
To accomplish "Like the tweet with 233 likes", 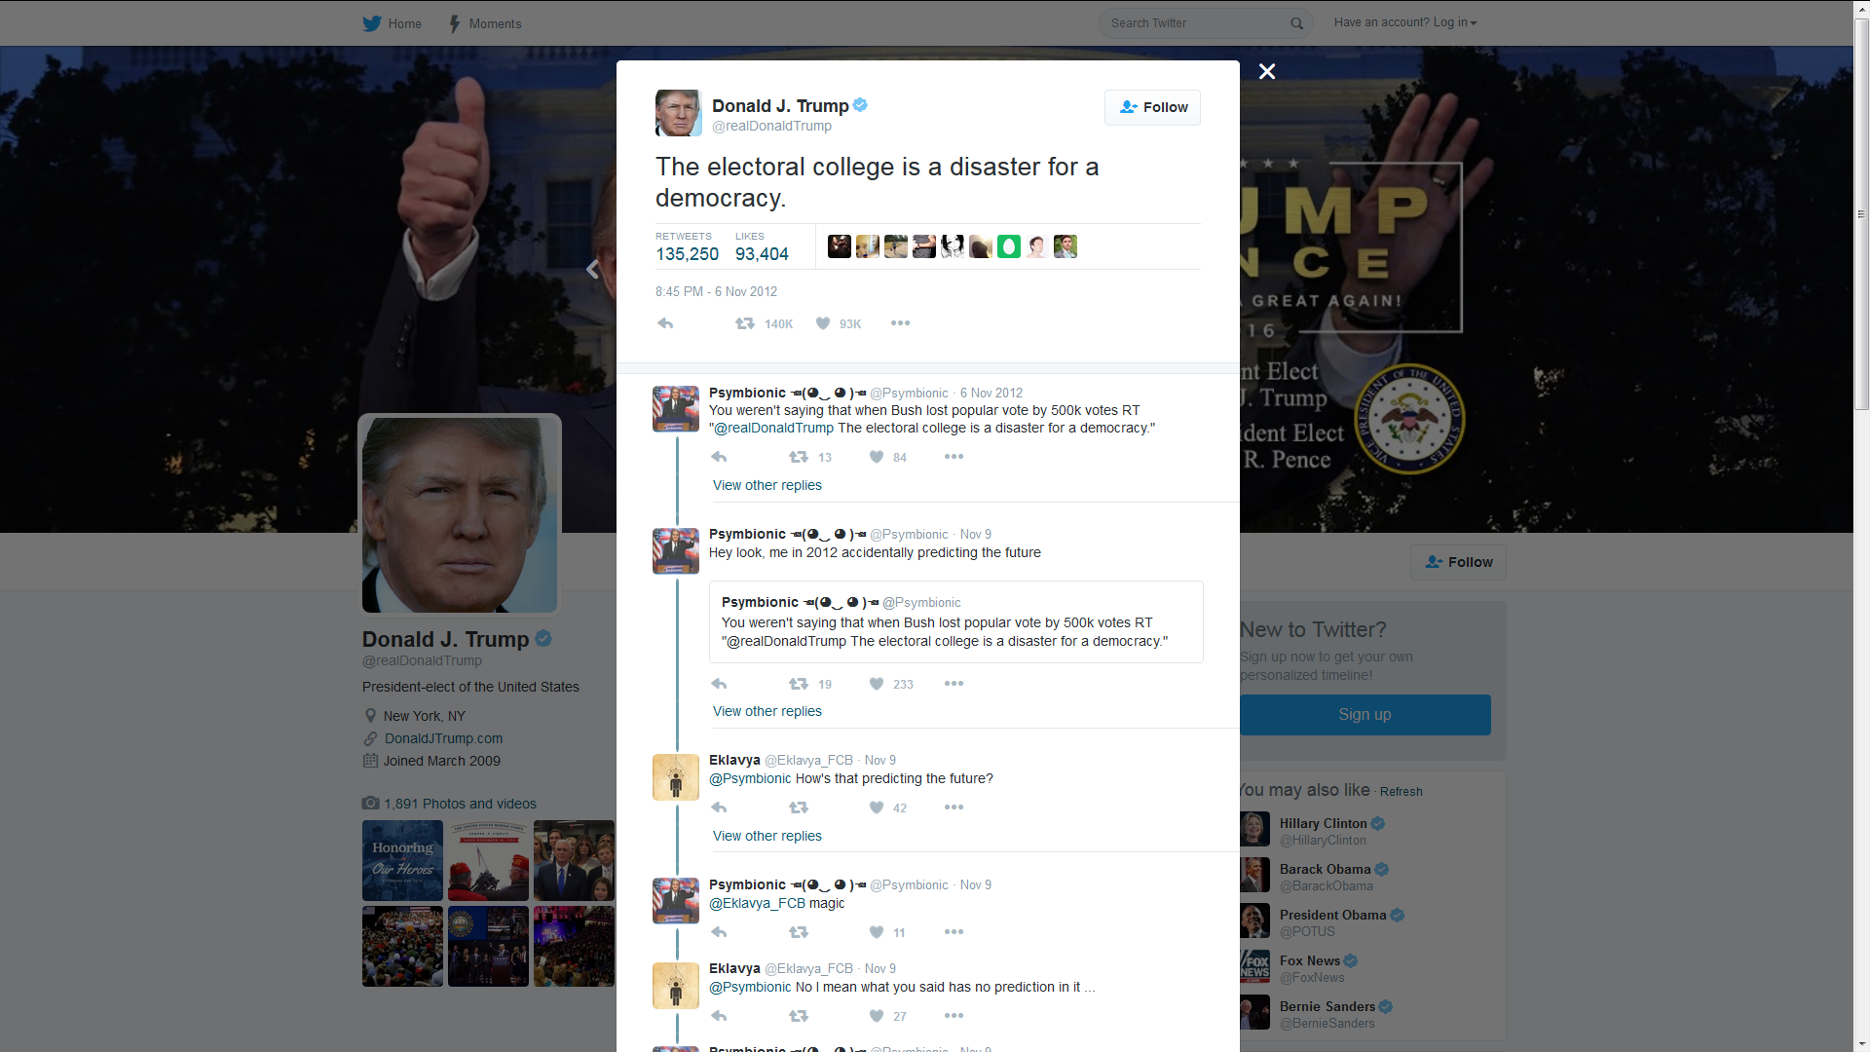I will (x=877, y=684).
